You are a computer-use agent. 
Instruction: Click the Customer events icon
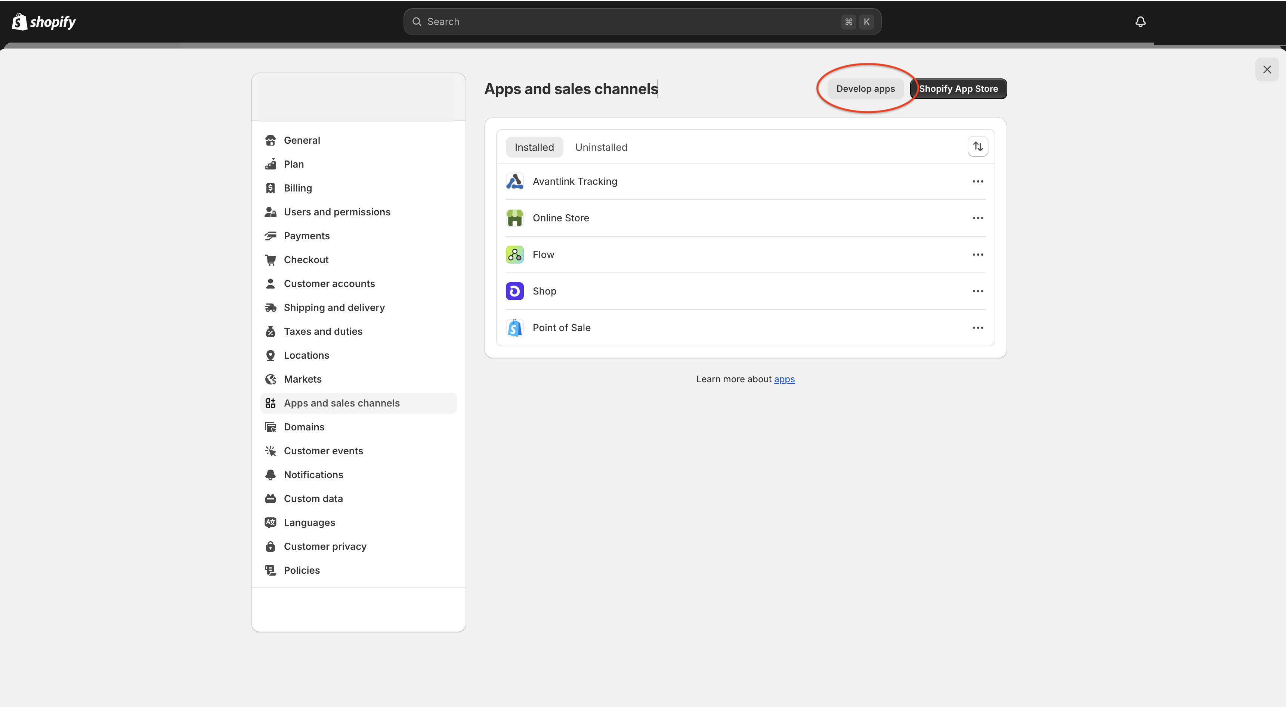click(x=271, y=451)
